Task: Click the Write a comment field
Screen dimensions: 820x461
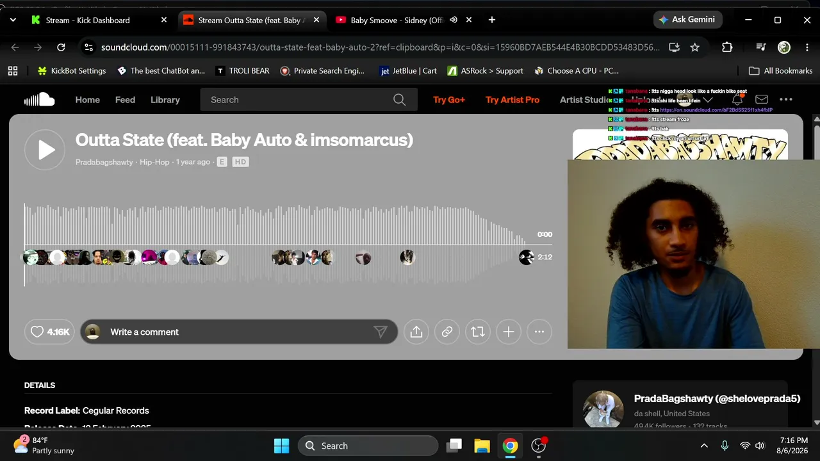Action: click(239, 332)
